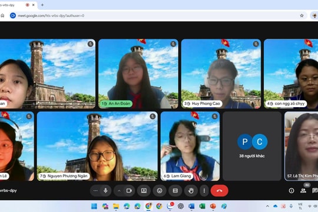Change VIE input language in tray
318x212 pixels.
click(300, 206)
